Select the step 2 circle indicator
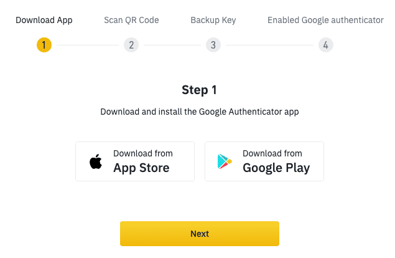The height and width of the screenshot is (258, 395). (131, 45)
